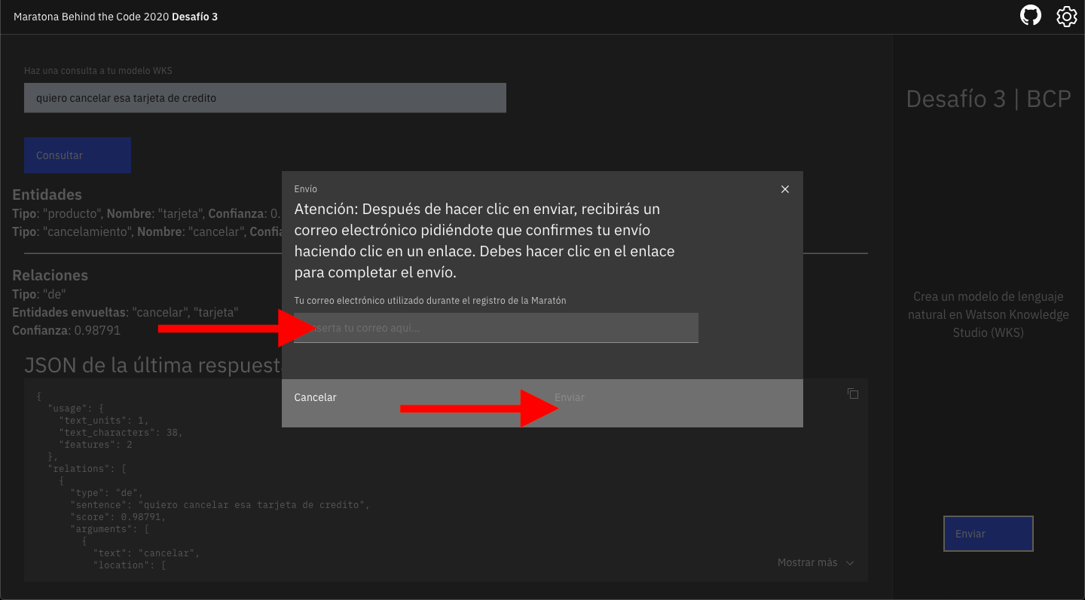
Task: Click the Desafío 3 | BCP title
Action: point(989,99)
